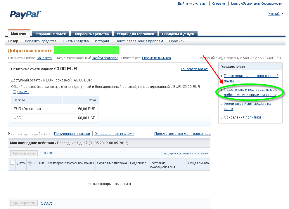
Task: Tick the select-all checkbox in the transactions table
Action: click(x=12, y=163)
